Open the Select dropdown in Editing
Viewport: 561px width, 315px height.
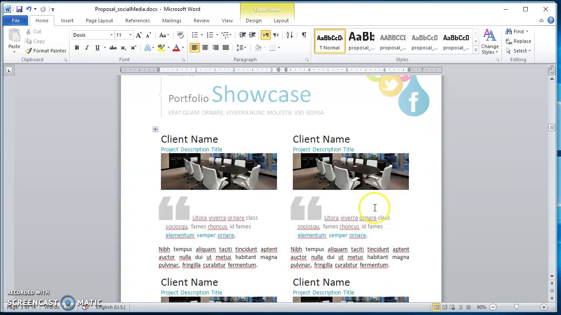pos(518,51)
